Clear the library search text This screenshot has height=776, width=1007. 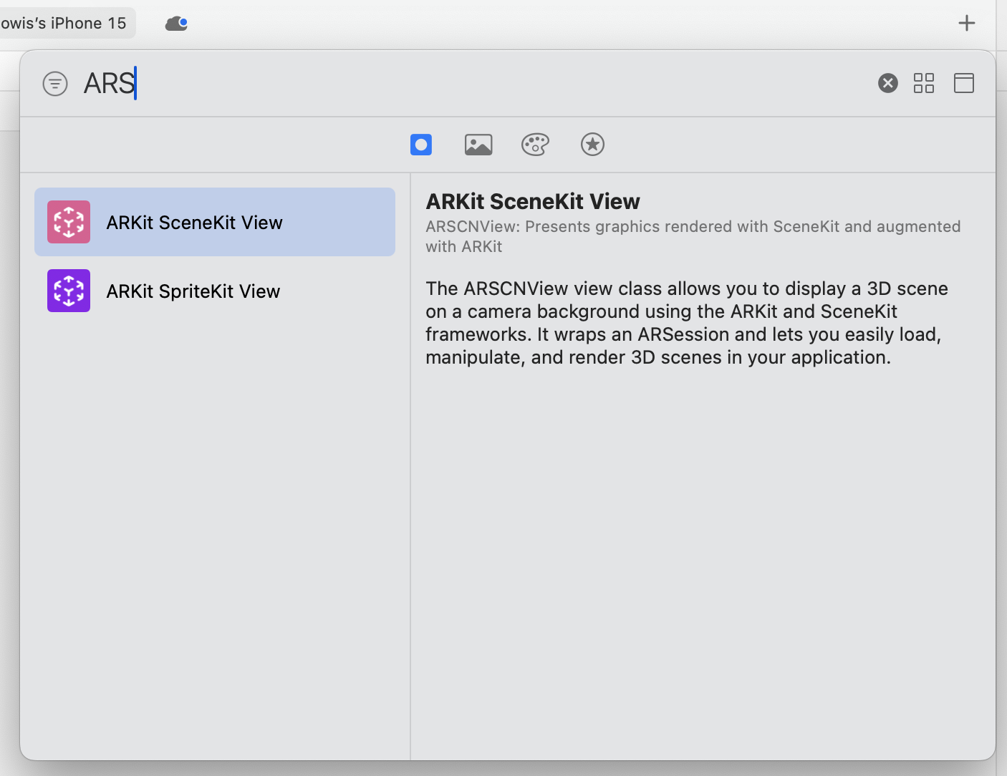coord(888,83)
